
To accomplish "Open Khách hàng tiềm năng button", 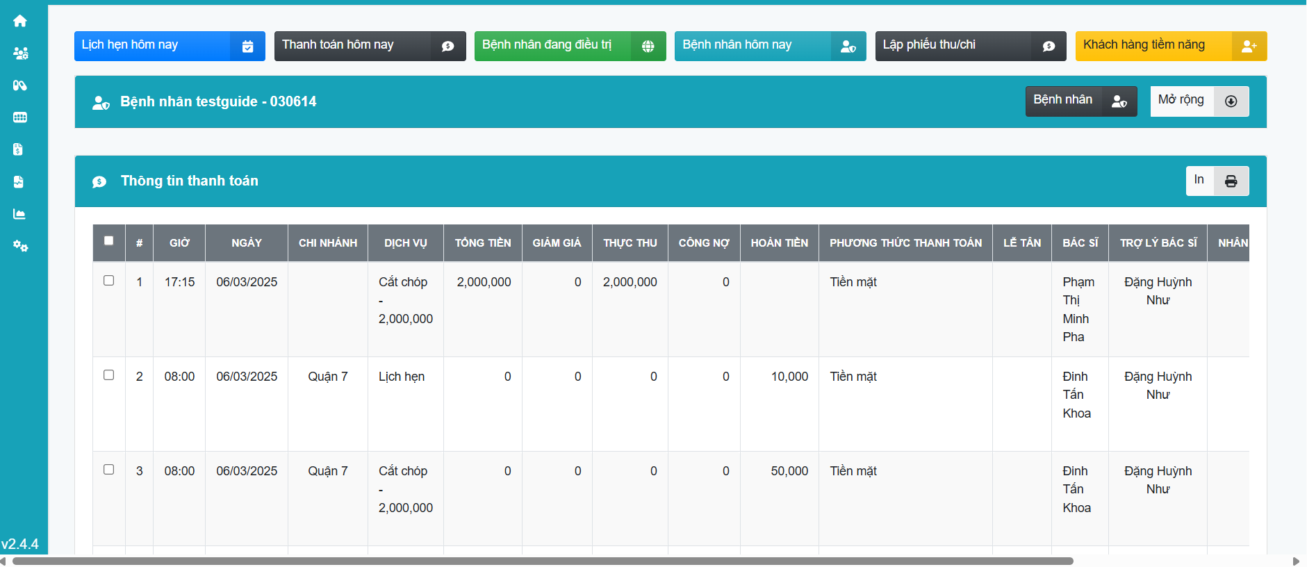I will tap(1170, 46).
